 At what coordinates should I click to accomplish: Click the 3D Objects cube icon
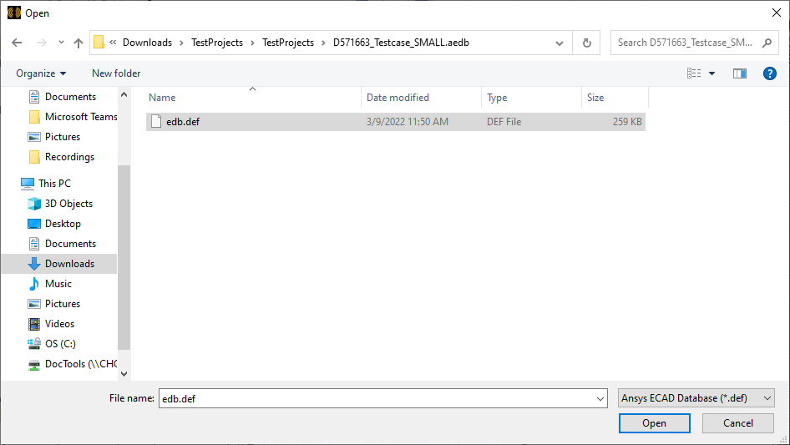click(33, 204)
